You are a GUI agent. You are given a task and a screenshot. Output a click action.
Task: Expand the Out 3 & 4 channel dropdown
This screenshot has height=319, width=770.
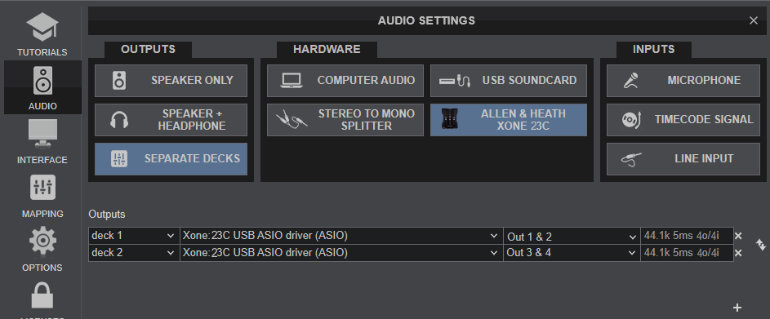coord(572,253)
